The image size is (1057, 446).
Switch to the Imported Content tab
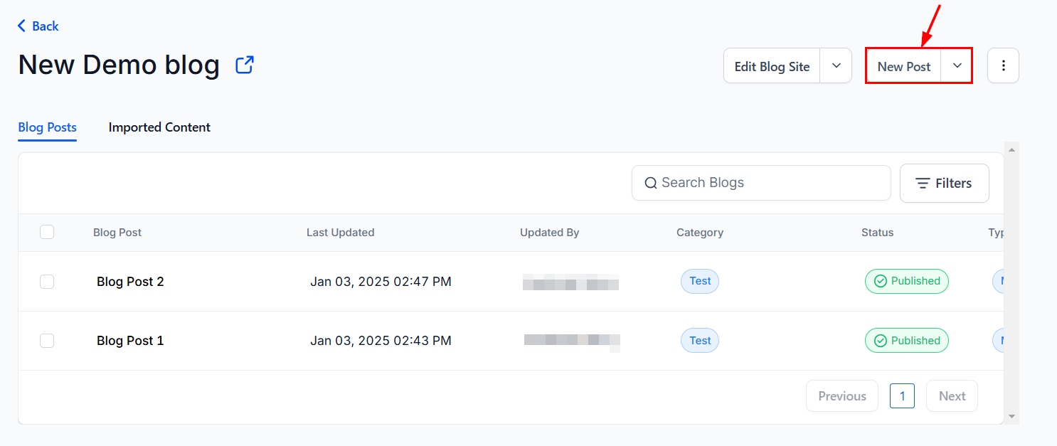[x=159, y=127]
